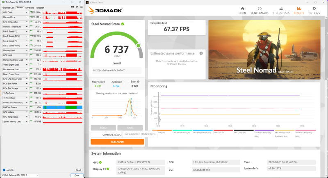Open Board Power Draw sensor dropdown
328x178 pixels.
27,74
